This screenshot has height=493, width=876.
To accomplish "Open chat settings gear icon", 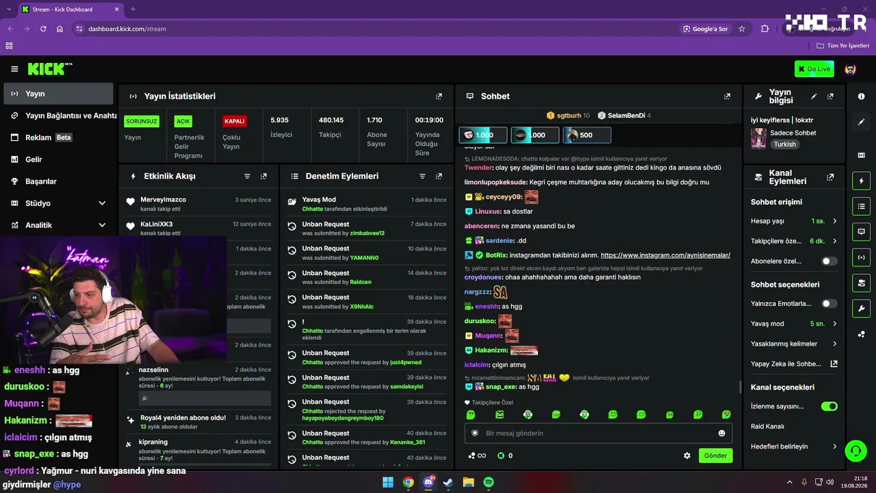I will click(687, 455).
